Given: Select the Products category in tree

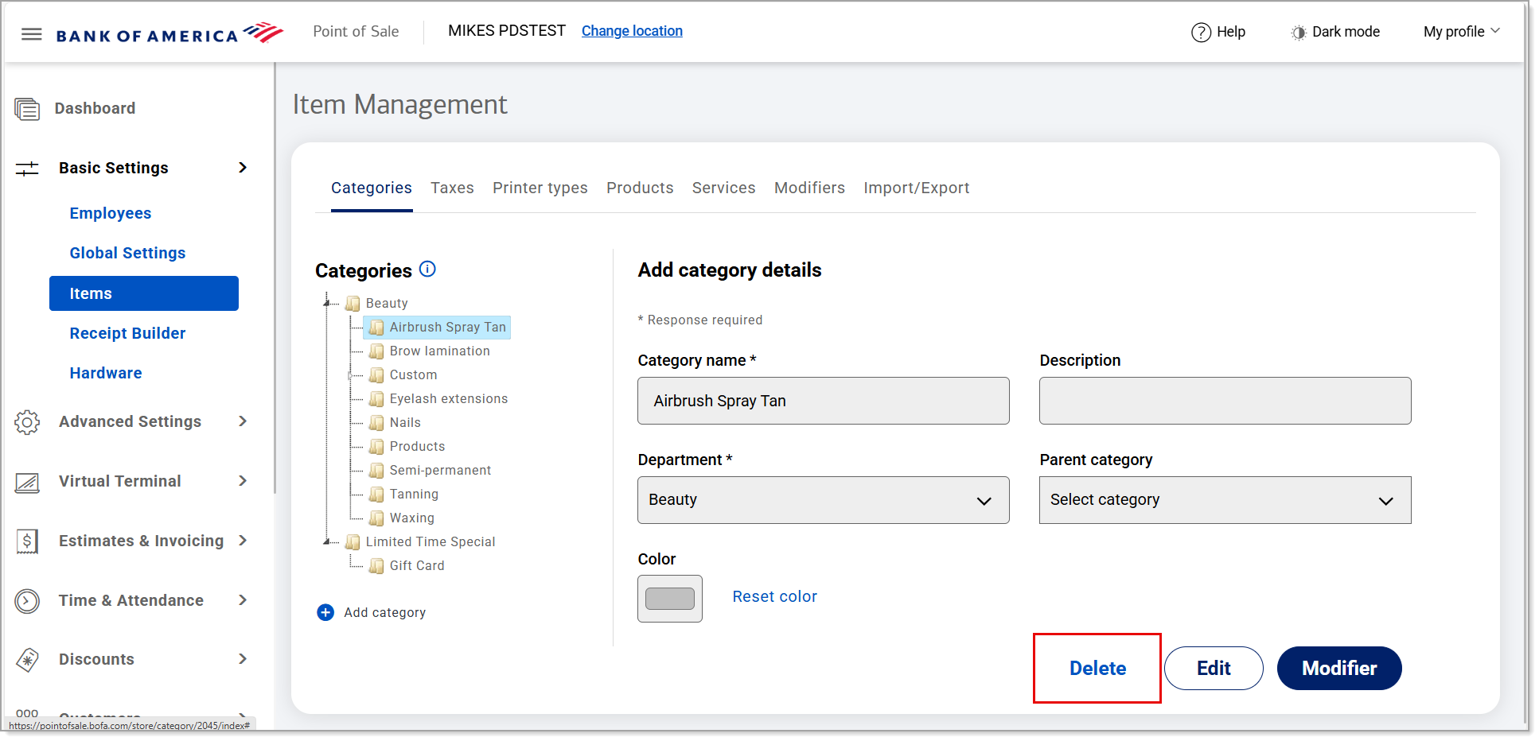Looking at the screenshot, I should point(417,447).
